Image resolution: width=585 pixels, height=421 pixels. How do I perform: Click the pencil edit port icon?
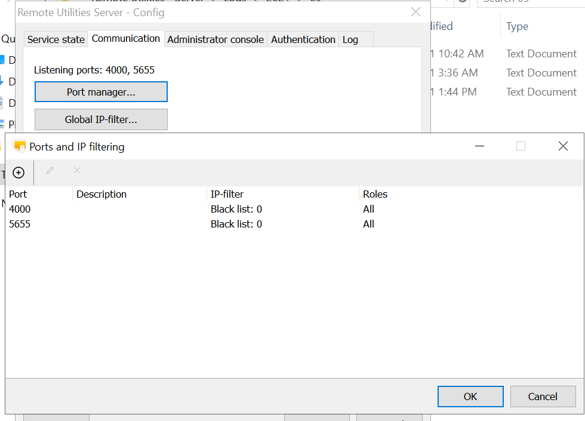[50, 171]
